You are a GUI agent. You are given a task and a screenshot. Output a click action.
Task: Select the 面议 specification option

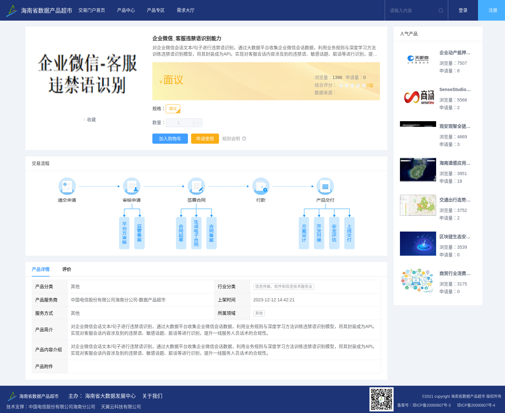(x=173, y=109)
